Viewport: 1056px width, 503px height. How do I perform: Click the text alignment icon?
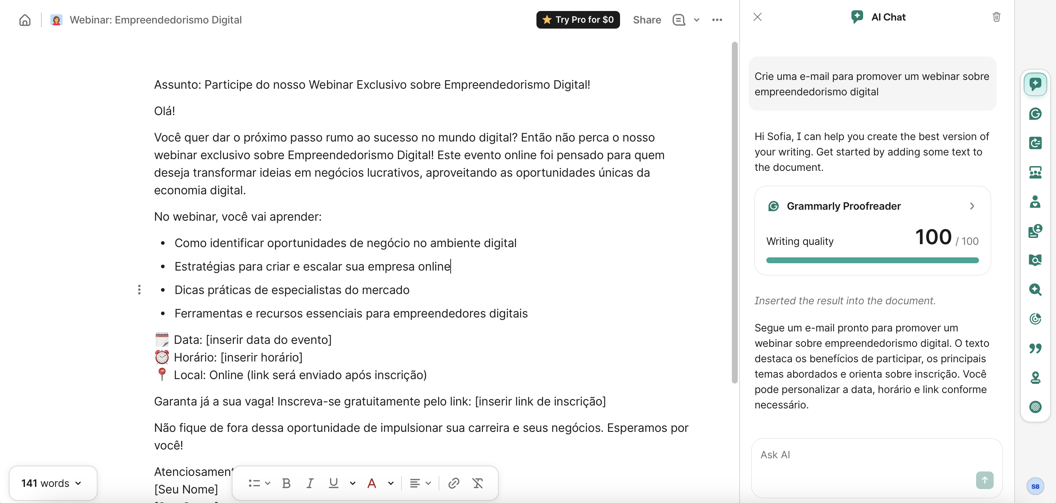click(x=414, y=483)
